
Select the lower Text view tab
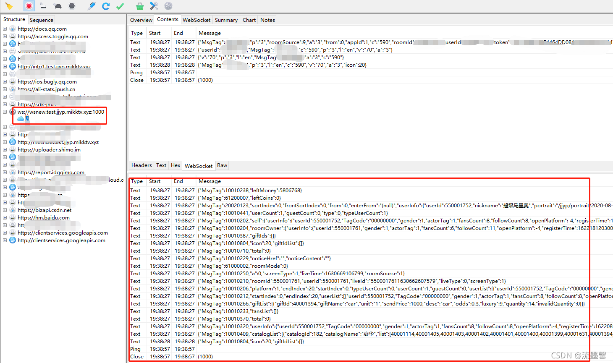point(161,165)
